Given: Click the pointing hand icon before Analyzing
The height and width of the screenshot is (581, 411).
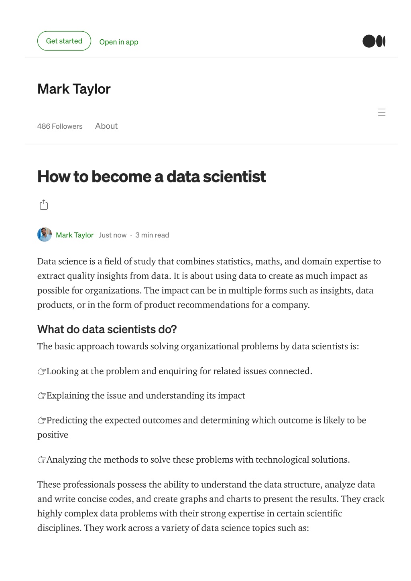Looking at the screenshot, I should pyautogui.click(x=42, y=460).
